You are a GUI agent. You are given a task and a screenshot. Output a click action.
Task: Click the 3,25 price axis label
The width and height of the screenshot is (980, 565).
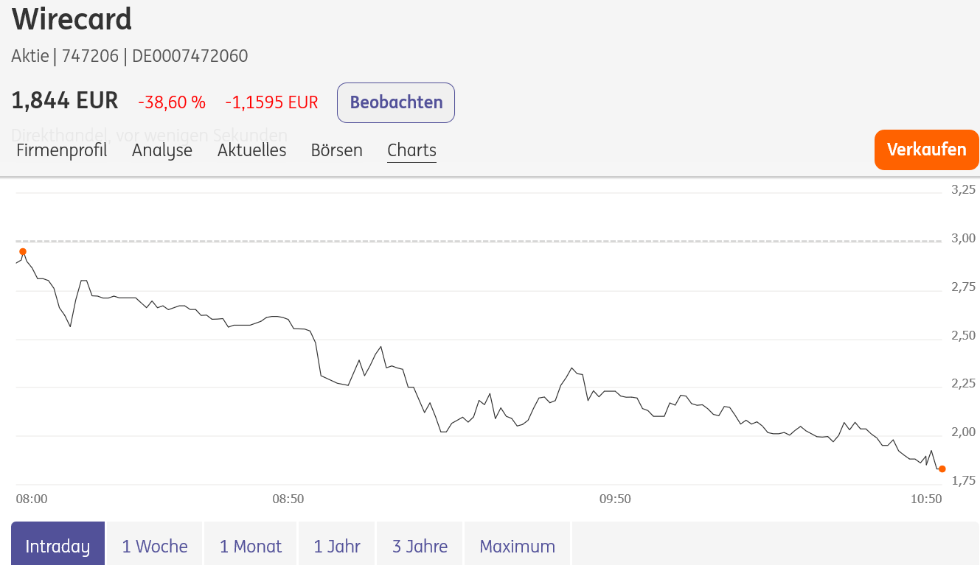[x=964, y=190]
